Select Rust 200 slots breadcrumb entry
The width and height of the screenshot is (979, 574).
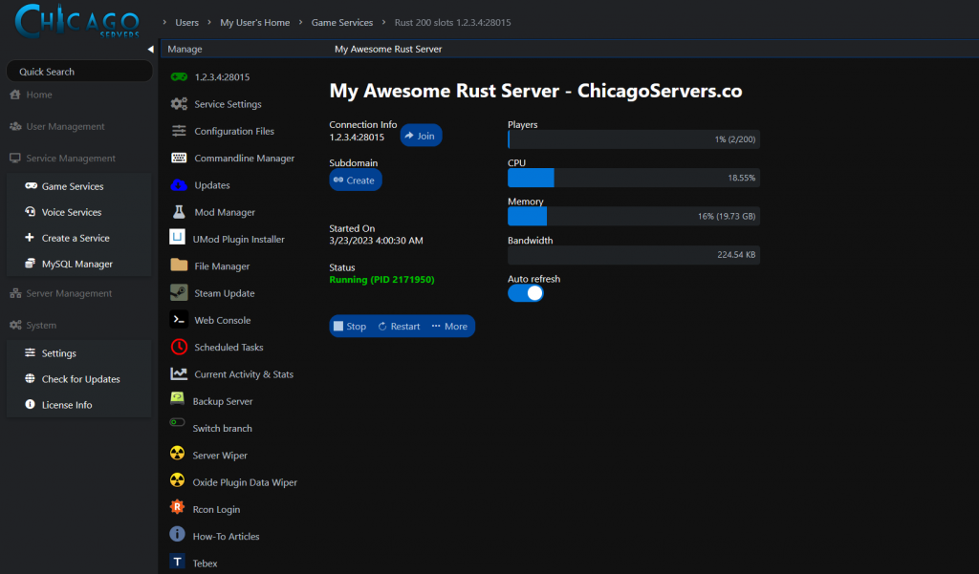[452, 23]
